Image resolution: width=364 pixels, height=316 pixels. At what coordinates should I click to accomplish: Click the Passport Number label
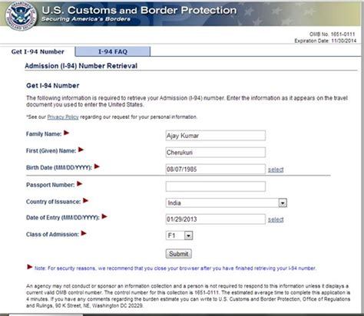click(x=51, y=185)
